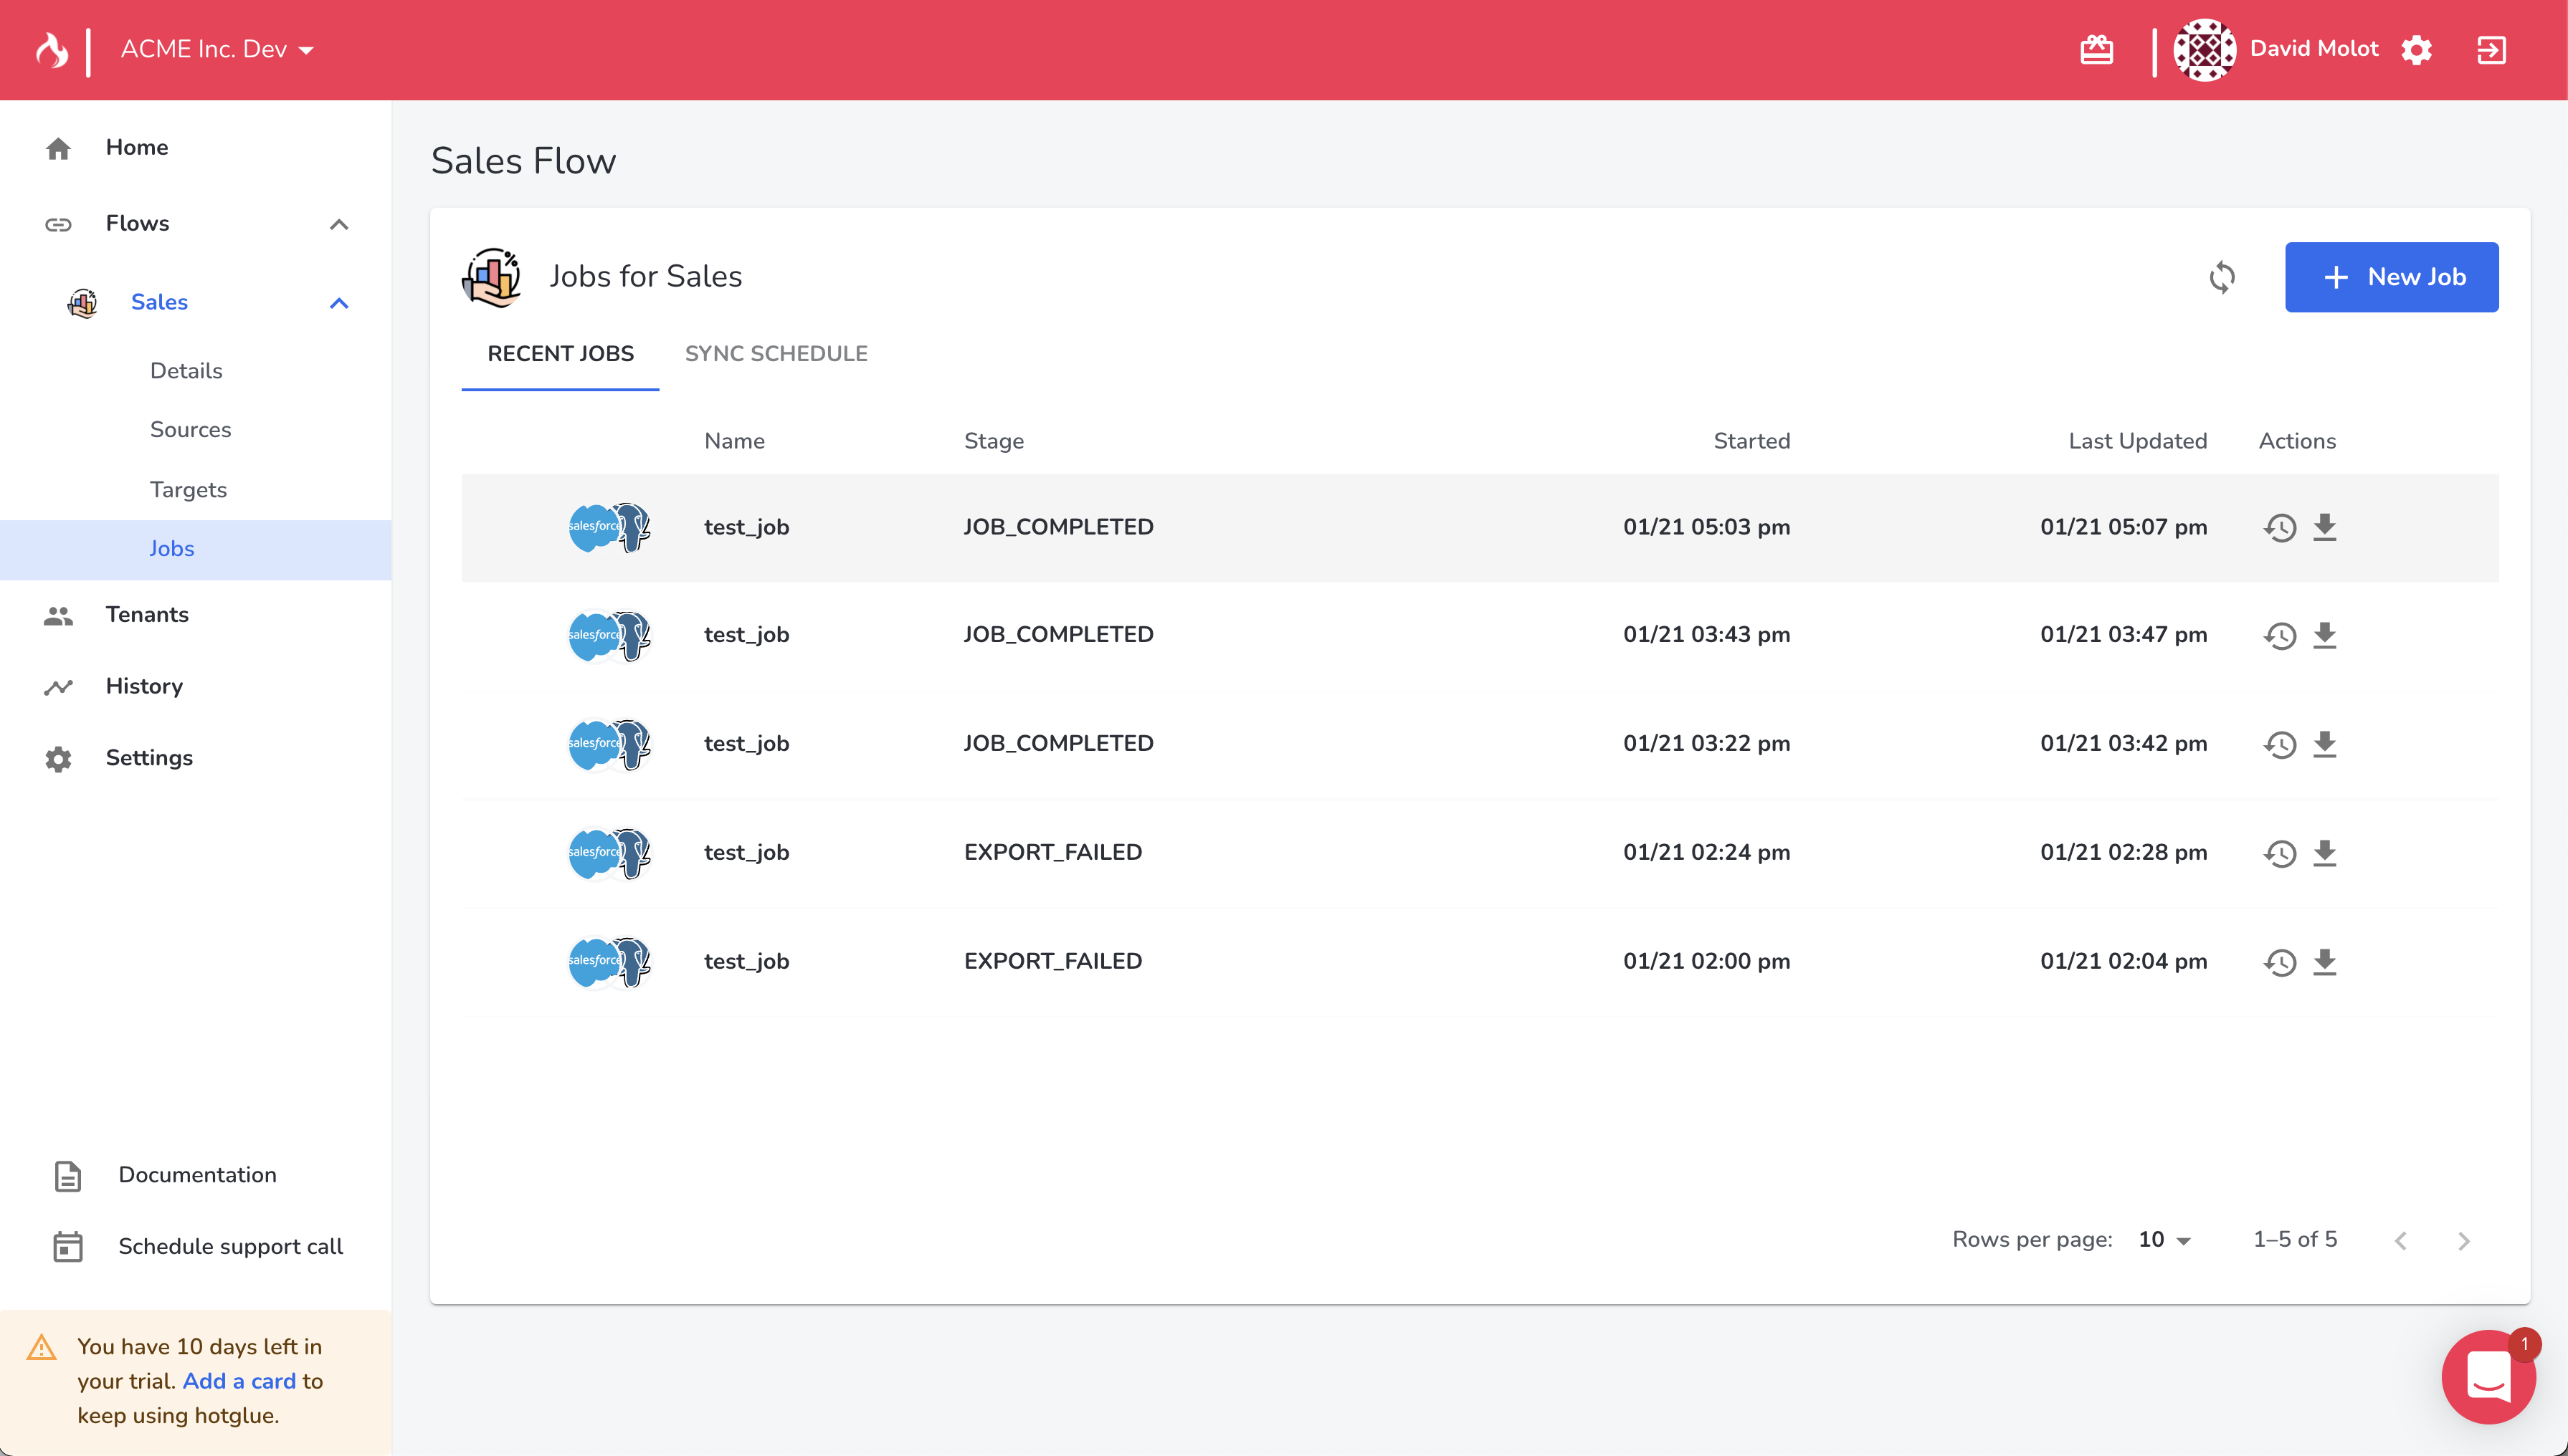
Task: View history for the 03:22 pm job
Action: pos(2280,745)
